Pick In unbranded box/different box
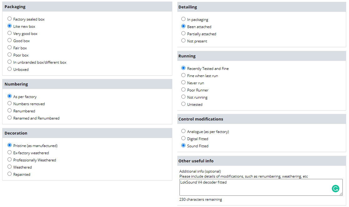Viewport: 349px width, 207px height. tap(10, 62)
